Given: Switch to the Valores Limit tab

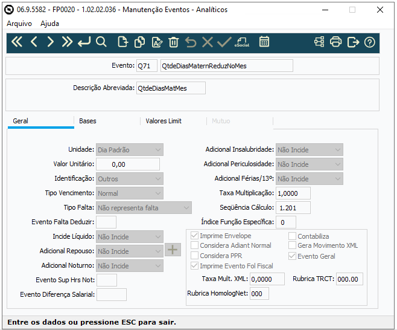Looking at the screenshot, I should click(173, 121).
